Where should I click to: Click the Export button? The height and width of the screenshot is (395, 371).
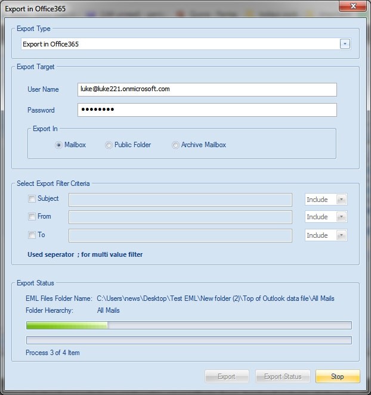227,377
